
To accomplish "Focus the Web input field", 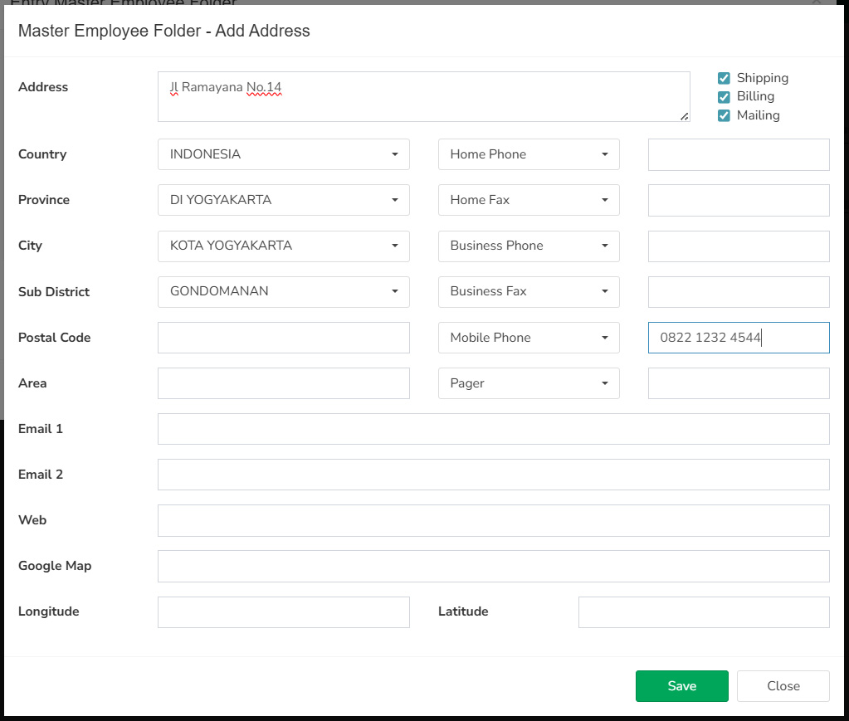I will (x=493, y=521).
